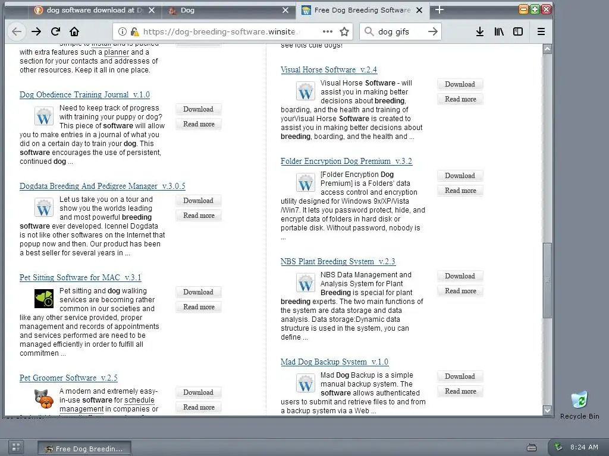Go forward to the next page
Screen dimensions: 609x456
point(36,31)
